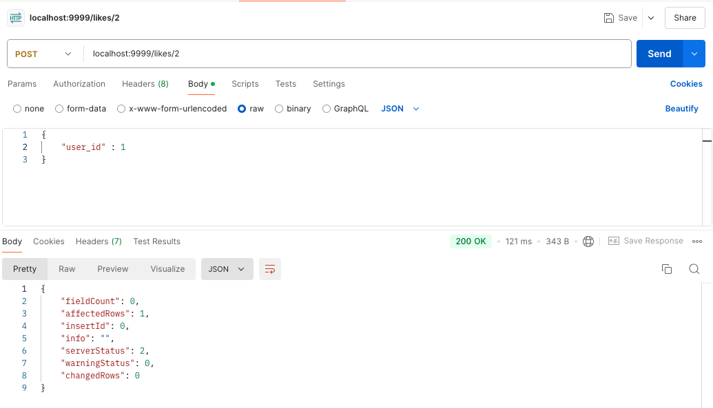The height and width of the screenshot is (408, 713).
Task: Expand the Send button arrow options
Action: 694,54
